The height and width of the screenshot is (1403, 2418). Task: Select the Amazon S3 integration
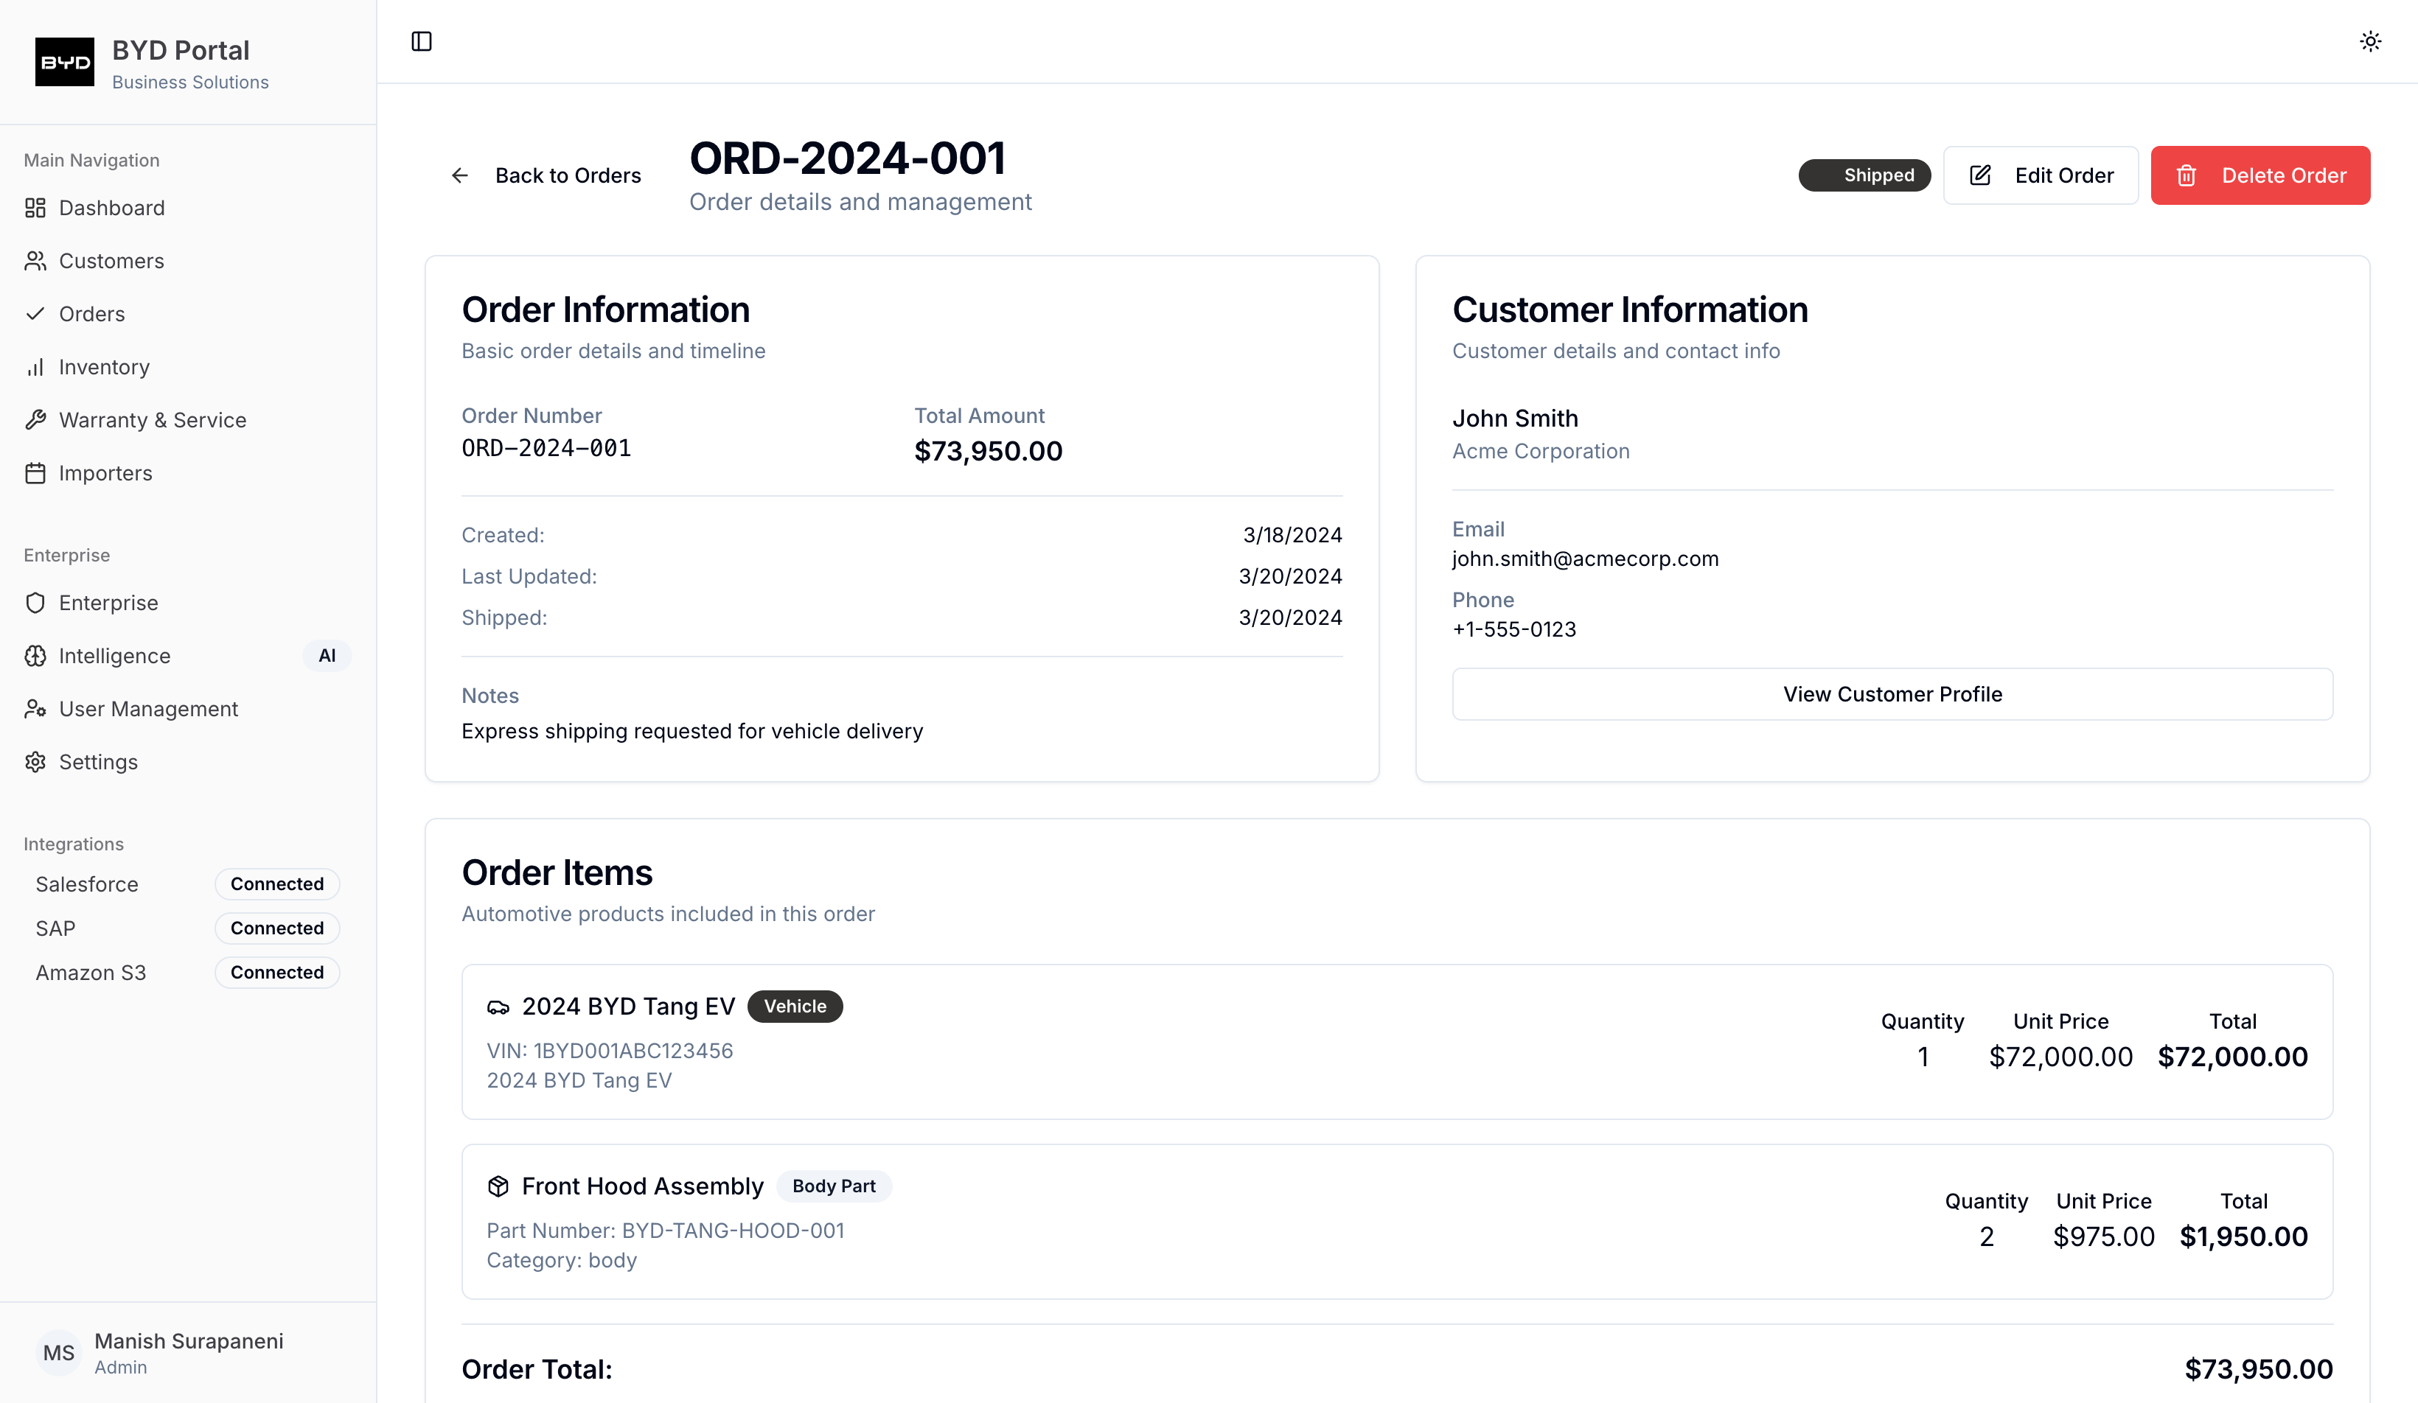[91, 973]
